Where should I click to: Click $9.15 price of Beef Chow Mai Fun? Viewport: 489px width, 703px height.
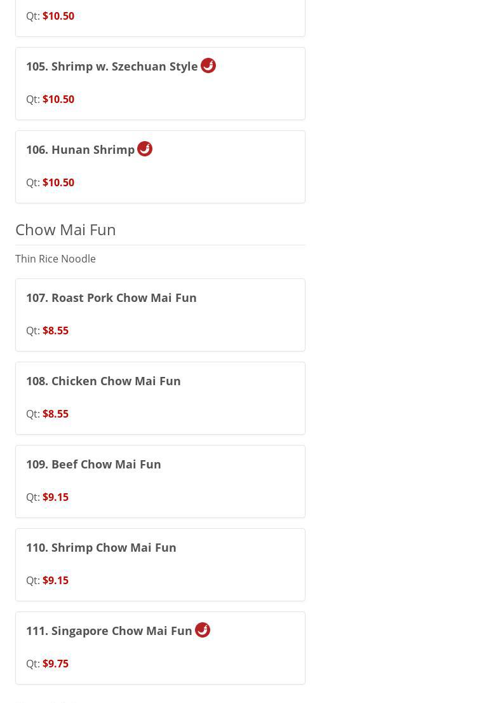click(55, 497)
